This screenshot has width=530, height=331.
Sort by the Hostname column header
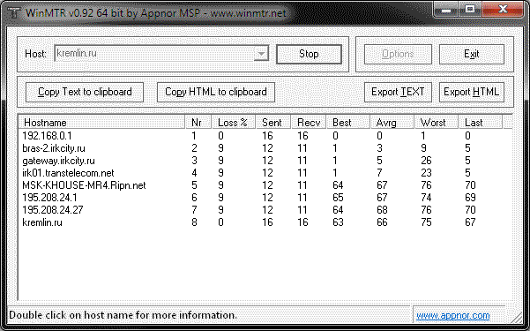click(101, 122)
